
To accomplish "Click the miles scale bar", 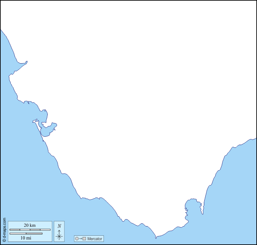I will point(26,234).
